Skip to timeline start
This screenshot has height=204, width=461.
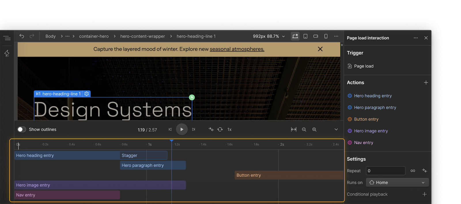(170, 129)
